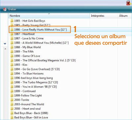
Task: Click folder icon of 1998 - The Turbo Megamix
Action: click(12, 82)
